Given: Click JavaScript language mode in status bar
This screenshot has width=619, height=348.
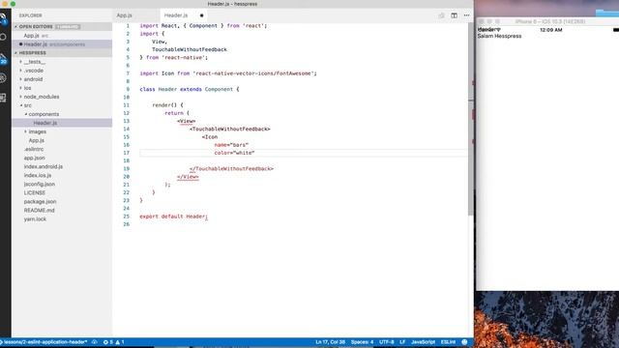Looking at the screenshot, I should click(x=424, y=342).
